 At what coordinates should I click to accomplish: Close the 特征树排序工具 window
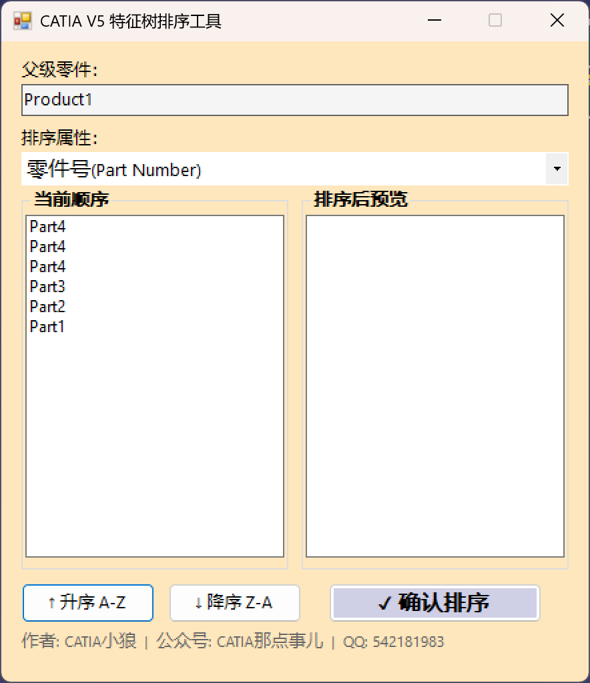click(x=557, y=21)
